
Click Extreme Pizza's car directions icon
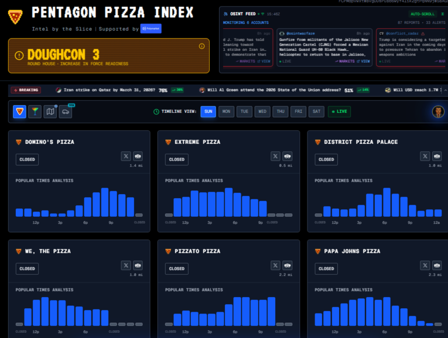click(x=288, y=156)
